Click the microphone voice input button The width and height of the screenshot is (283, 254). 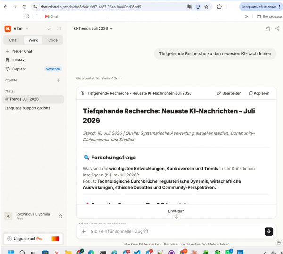click(x=269, y=231)
